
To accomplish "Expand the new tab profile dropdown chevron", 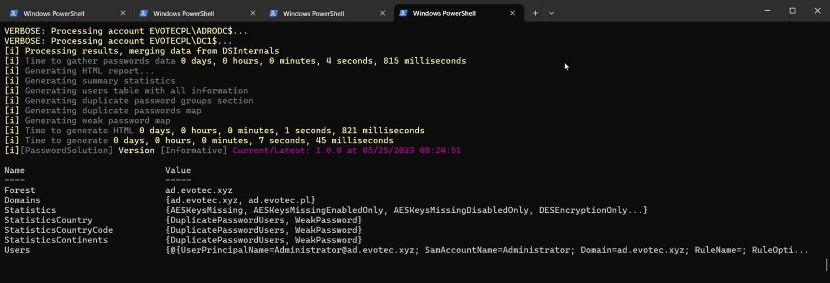I will [x=551, y=13].
